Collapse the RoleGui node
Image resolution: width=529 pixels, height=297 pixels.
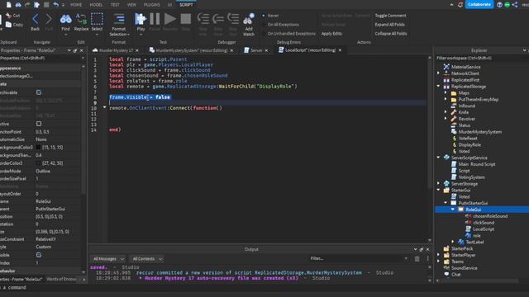click(x=453, y=210)
